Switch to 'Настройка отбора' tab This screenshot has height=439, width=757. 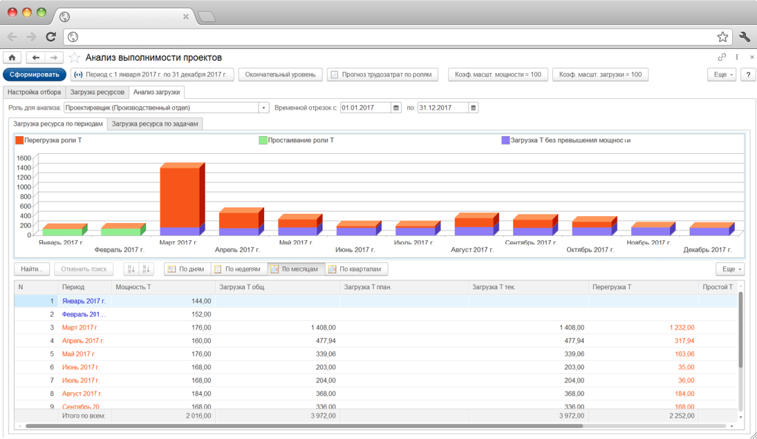(35, 92)
